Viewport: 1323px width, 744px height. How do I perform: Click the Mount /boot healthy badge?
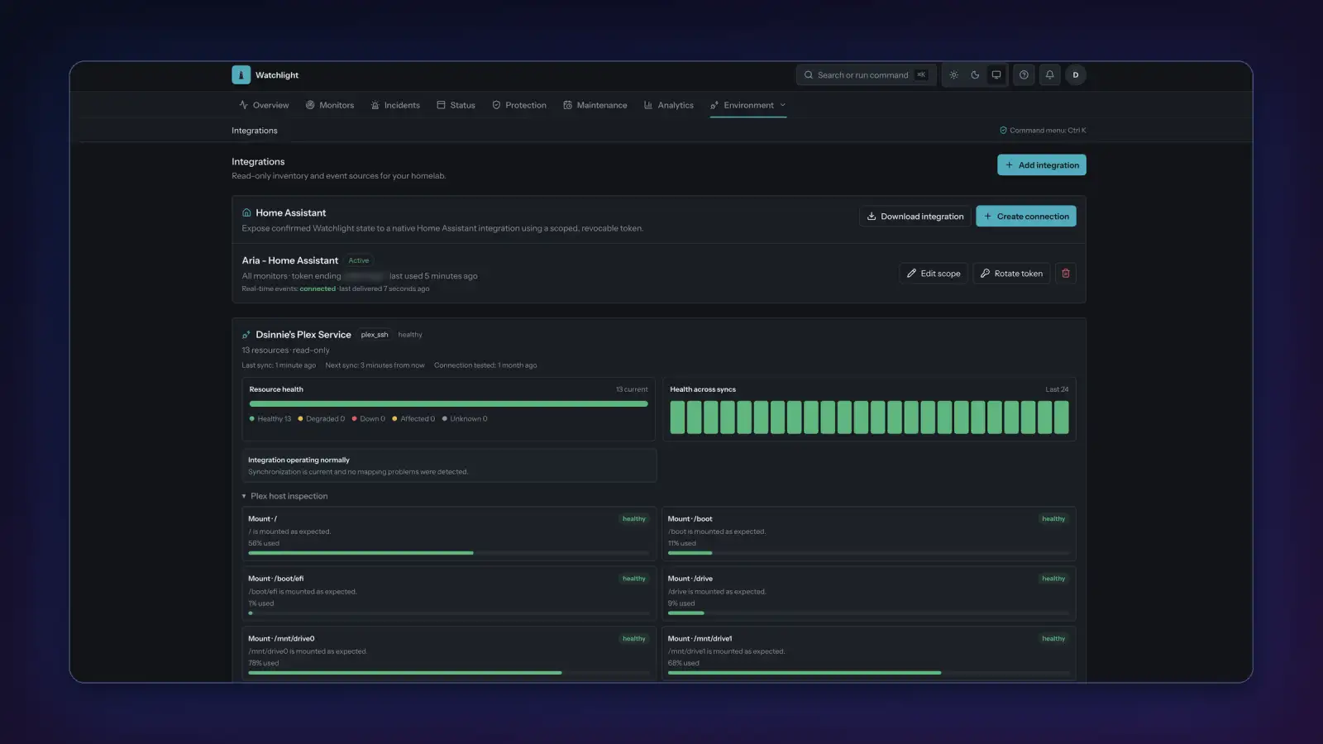[x=1053, y=519]
